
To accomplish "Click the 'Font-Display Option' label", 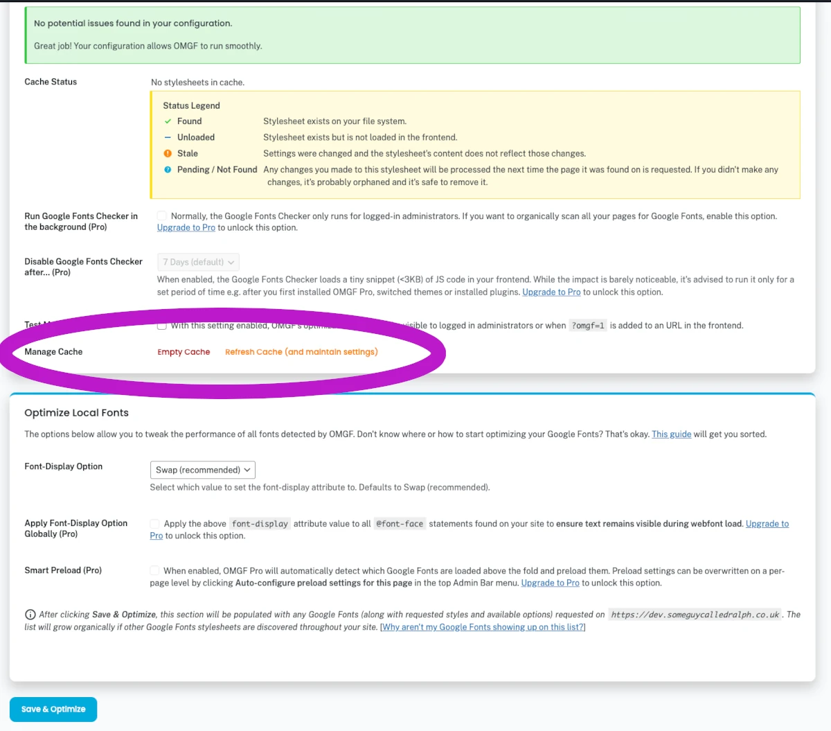I will pos(63,467).
